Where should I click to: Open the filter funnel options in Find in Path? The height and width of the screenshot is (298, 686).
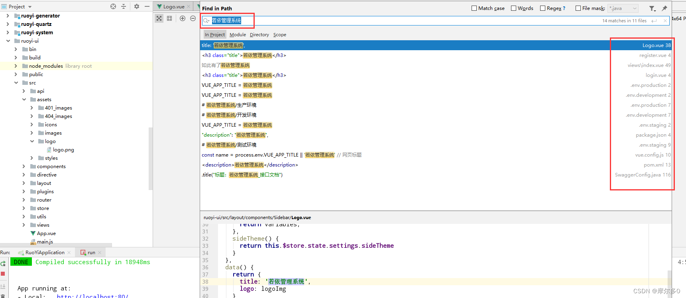pos(652,8)
